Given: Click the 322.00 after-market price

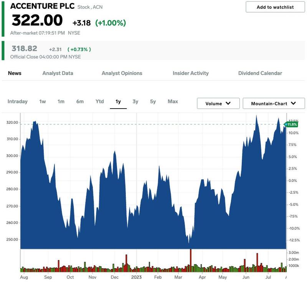Looking at the screenshot, I should (x=37, y=20).
